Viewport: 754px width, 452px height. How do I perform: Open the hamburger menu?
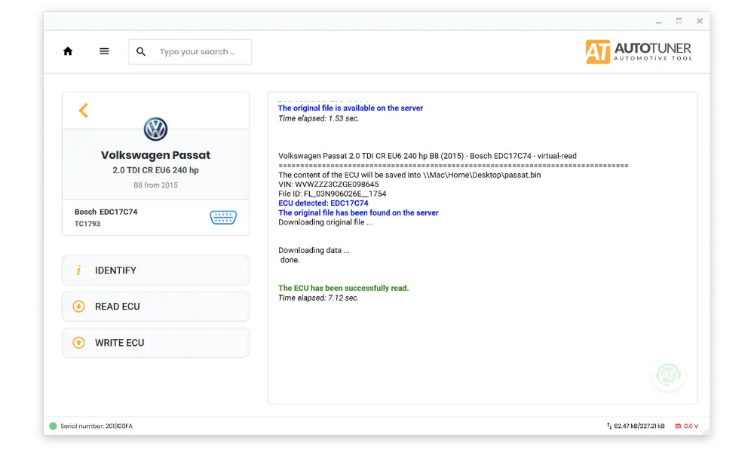[x=104, y=51]
